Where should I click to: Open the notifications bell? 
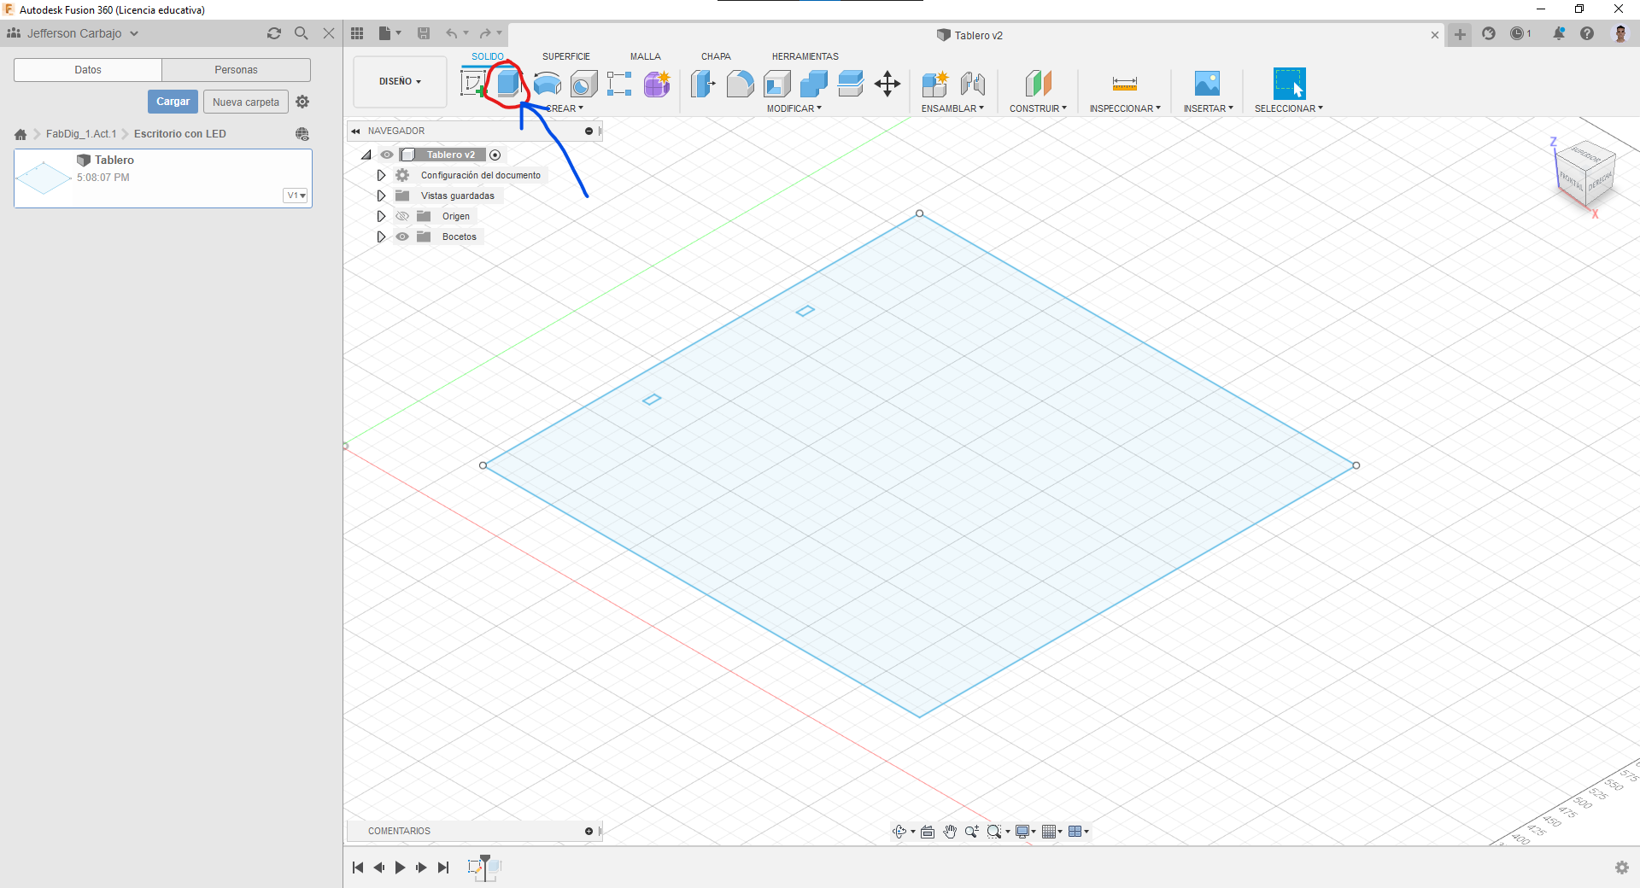tap(1559, 33)
